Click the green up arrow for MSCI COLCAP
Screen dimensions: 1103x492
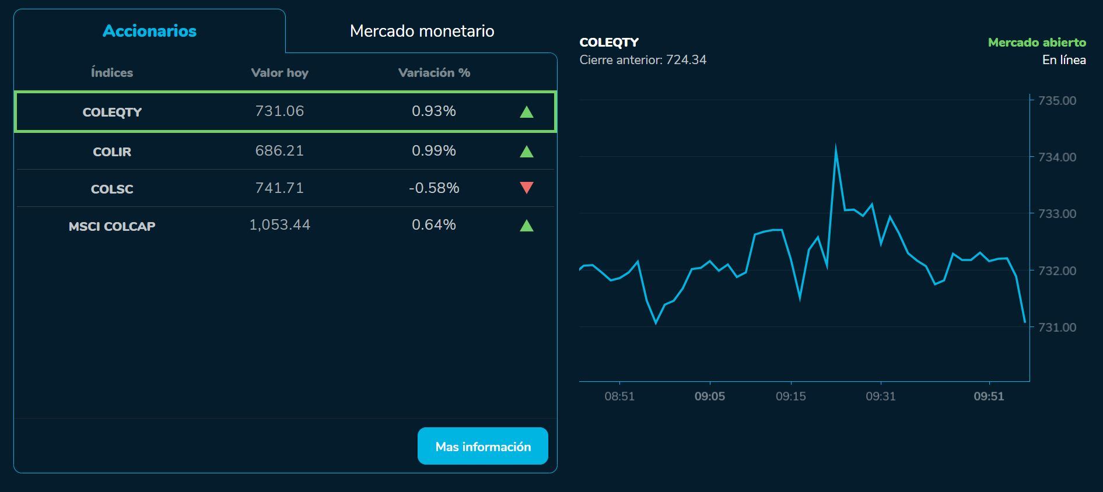526,226
